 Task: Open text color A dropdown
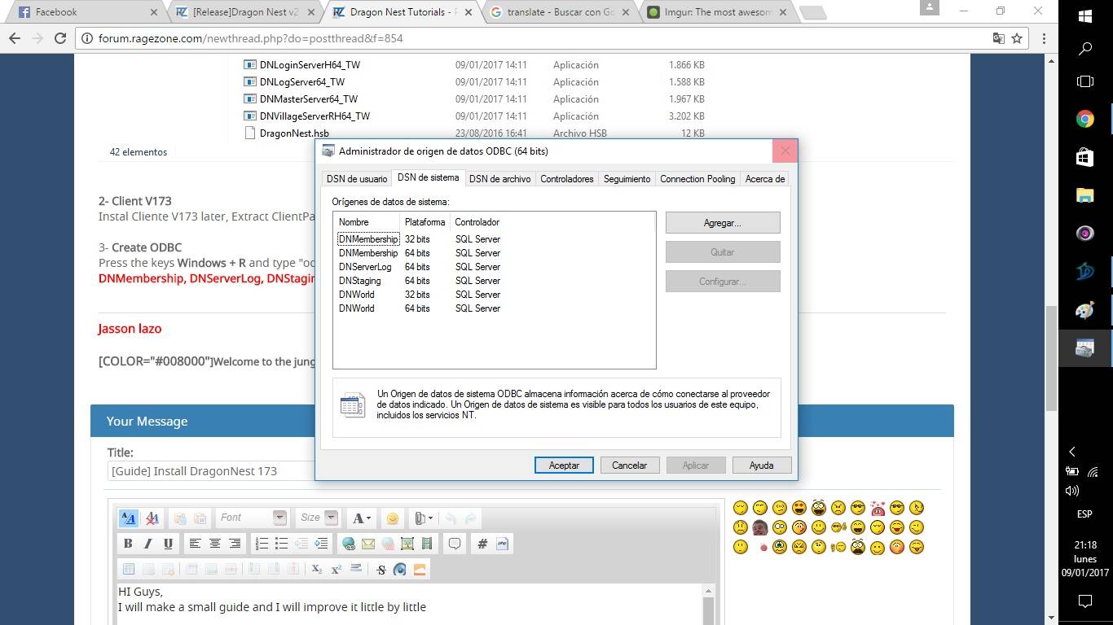pyautogui.click(x=362, y=518)
